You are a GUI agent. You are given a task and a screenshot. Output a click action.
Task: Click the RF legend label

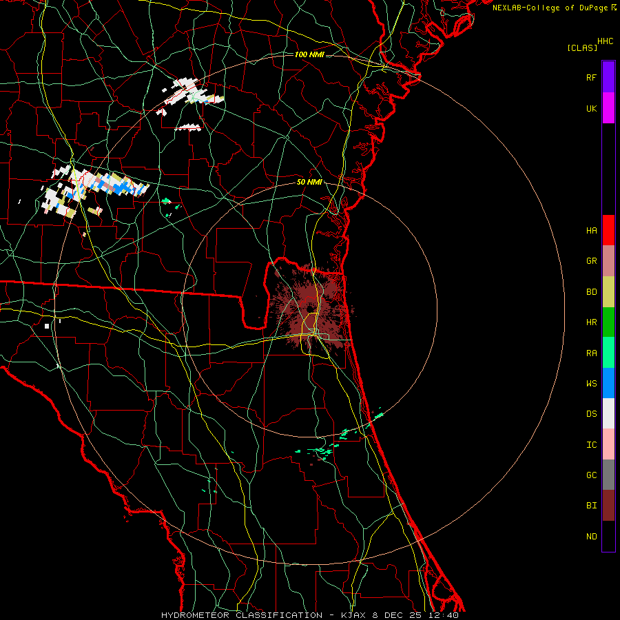click(x=591, y=77)
